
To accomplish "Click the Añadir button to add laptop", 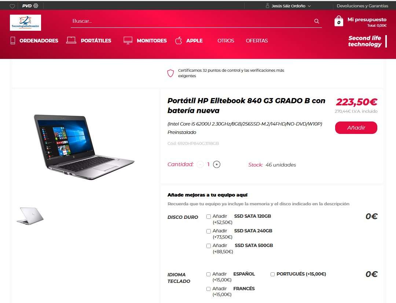I will [x=356, y=128].
